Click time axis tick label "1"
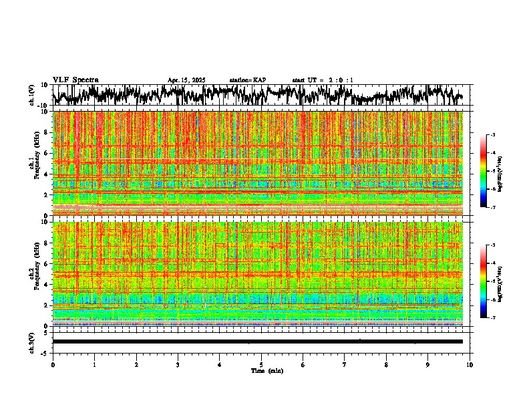 (95, 365)
